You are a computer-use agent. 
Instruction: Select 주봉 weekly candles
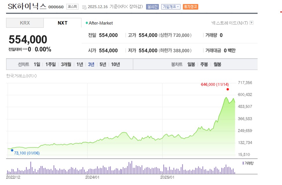204,64
